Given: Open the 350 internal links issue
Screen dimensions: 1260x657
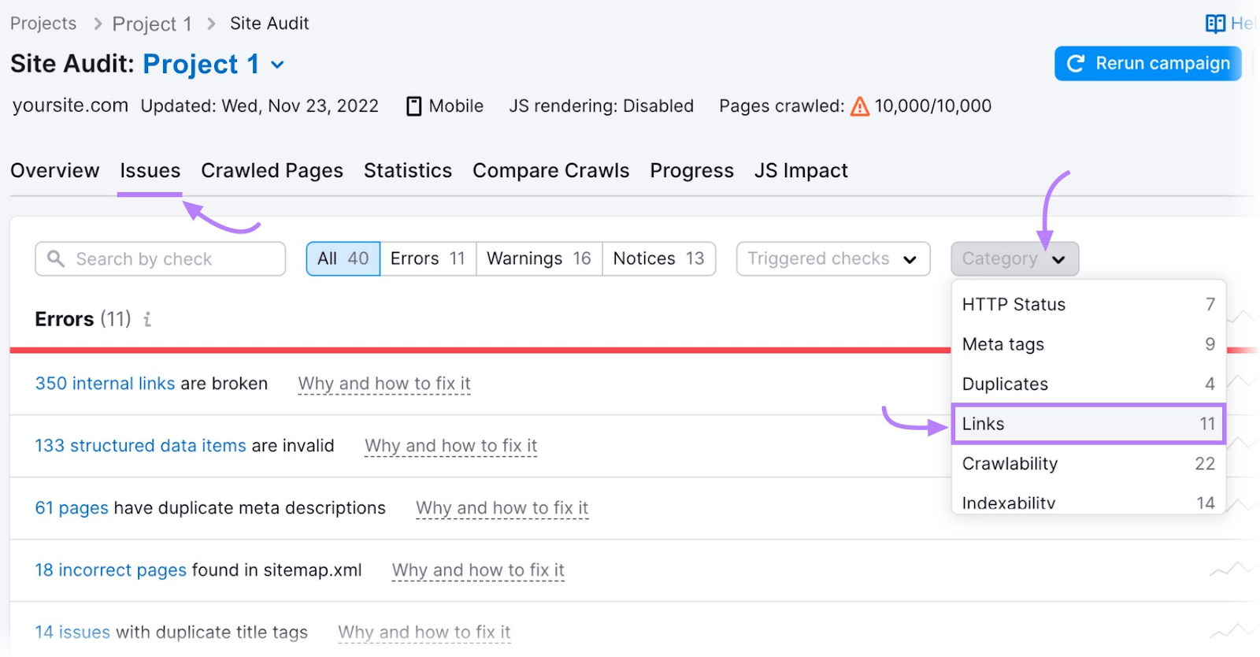Looking at the screenshot, I should click(x=105, y=384).
